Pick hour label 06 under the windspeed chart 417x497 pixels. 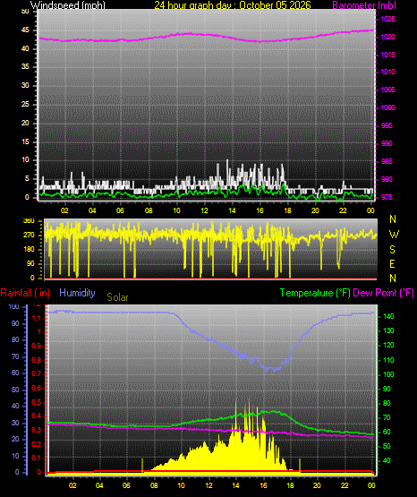tap(120, 210)
